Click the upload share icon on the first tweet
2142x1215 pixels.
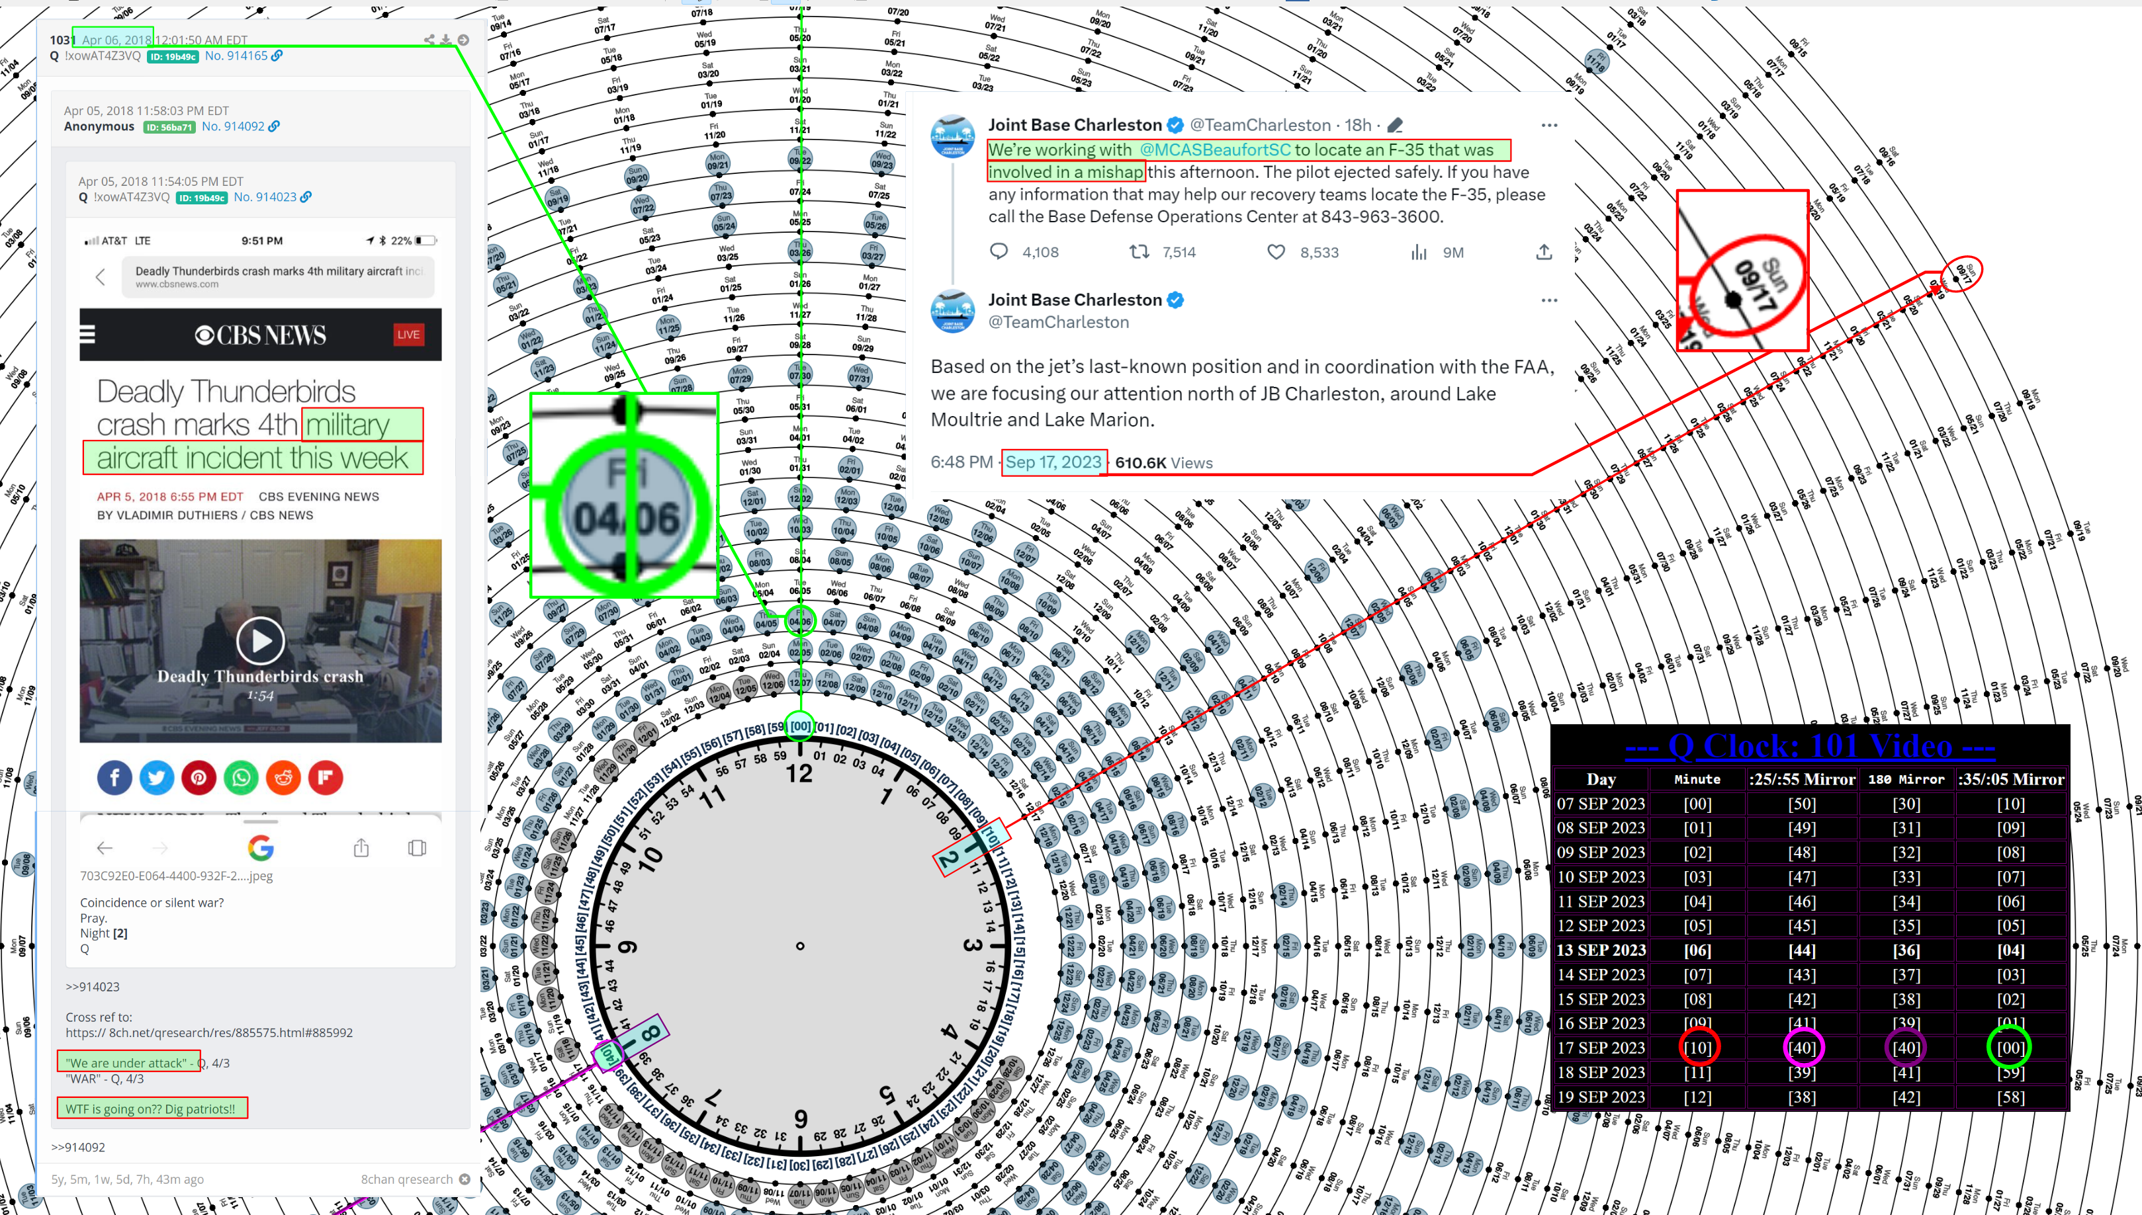pos(1544,252)
